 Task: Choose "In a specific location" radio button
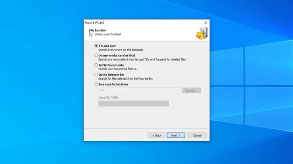pyautogui.click(x=96, y=84)
